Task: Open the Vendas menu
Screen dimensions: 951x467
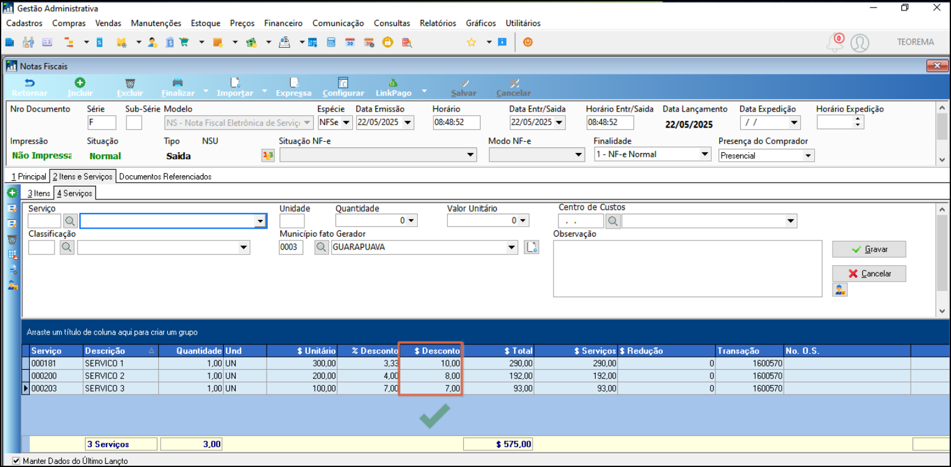Action: pyautogui.click(x=108, y=23)
